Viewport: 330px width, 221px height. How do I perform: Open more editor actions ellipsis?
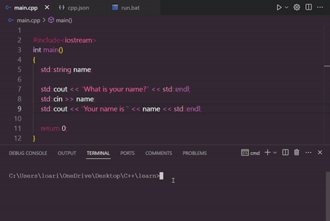coord(320,7)
